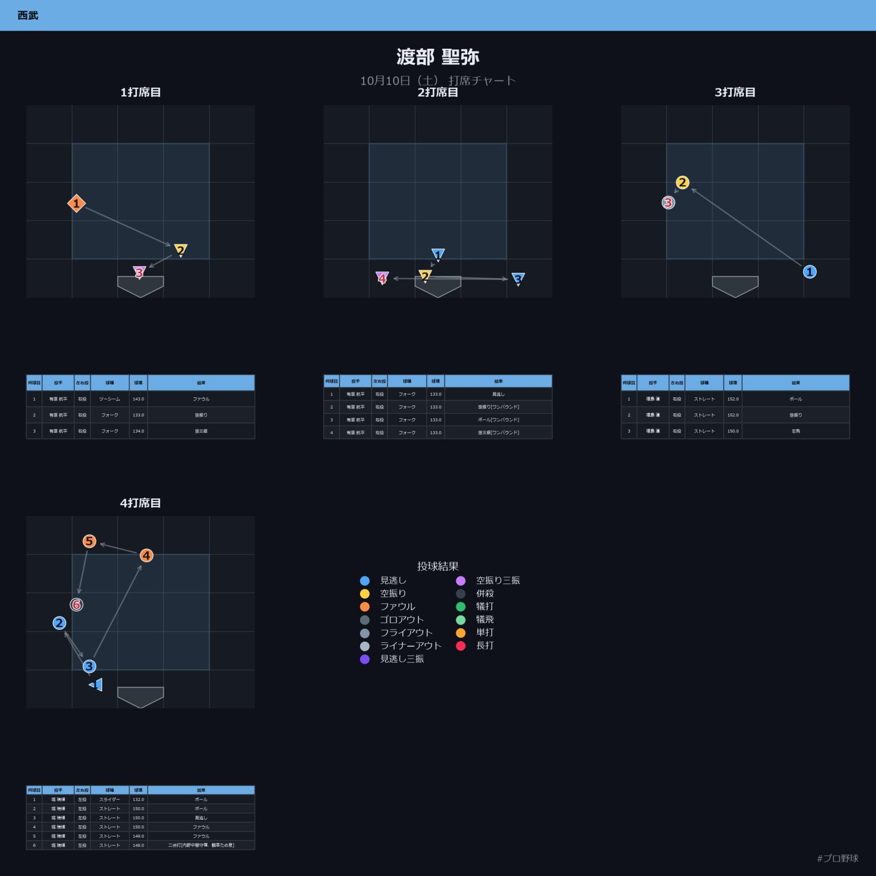
Task: Click blue circle pitch 2 in 4打席目 chart
Action: tap(59, 623)
